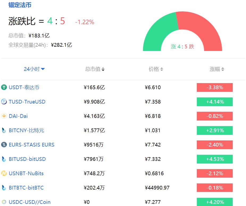Click the -0.82% change badge for DAI
Image resolution: width=246 pixels, height=206 pixels.
point(215,116)
